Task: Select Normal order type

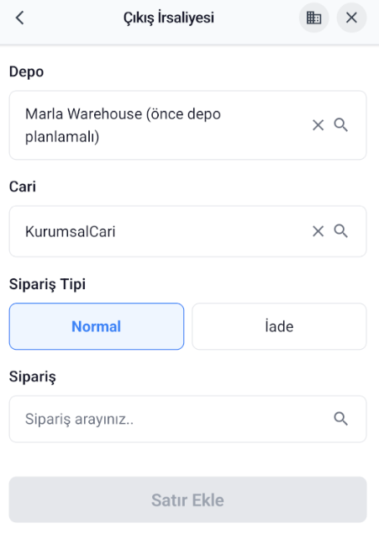Action: (97, 326)
